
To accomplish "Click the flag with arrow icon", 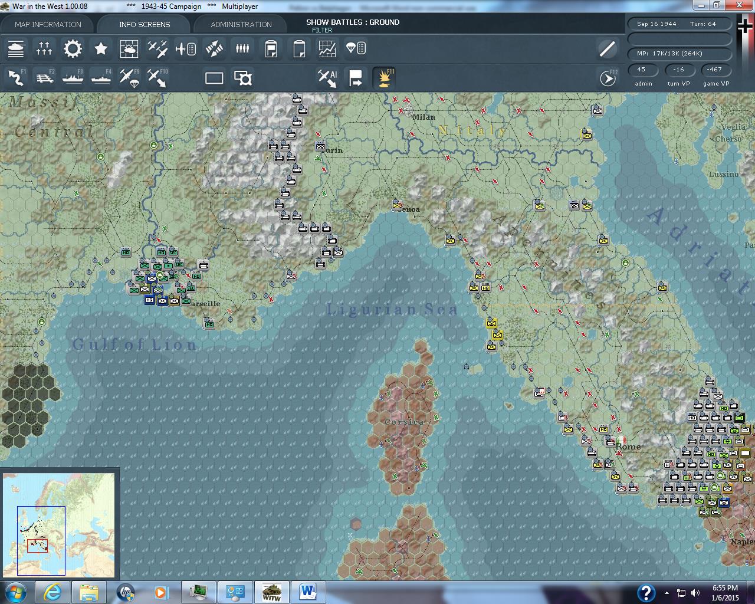I will [x=356, y=78].
